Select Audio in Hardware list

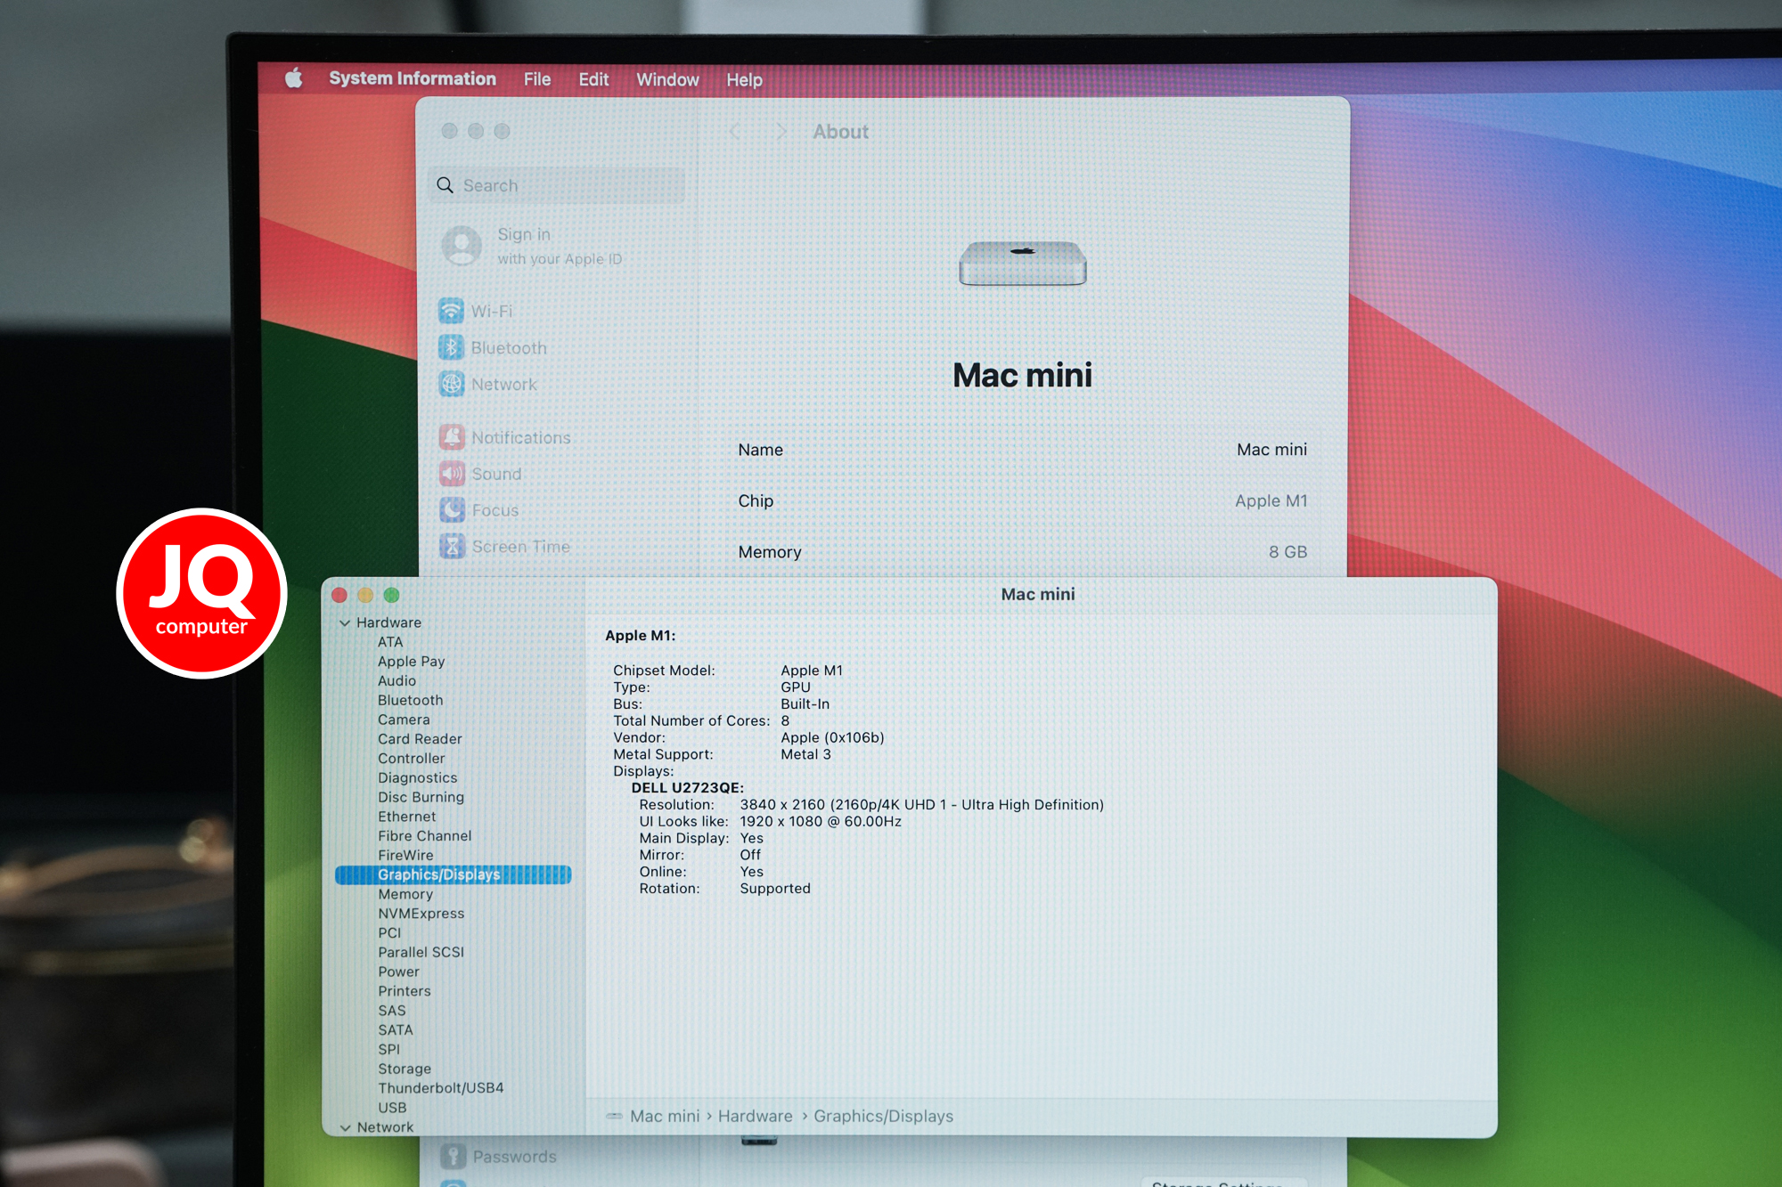[x=396, y=681]
